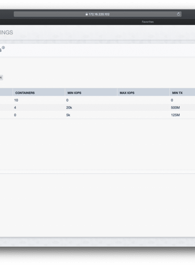Click the lock icon beside 172.16.220.102

(87, 14)
